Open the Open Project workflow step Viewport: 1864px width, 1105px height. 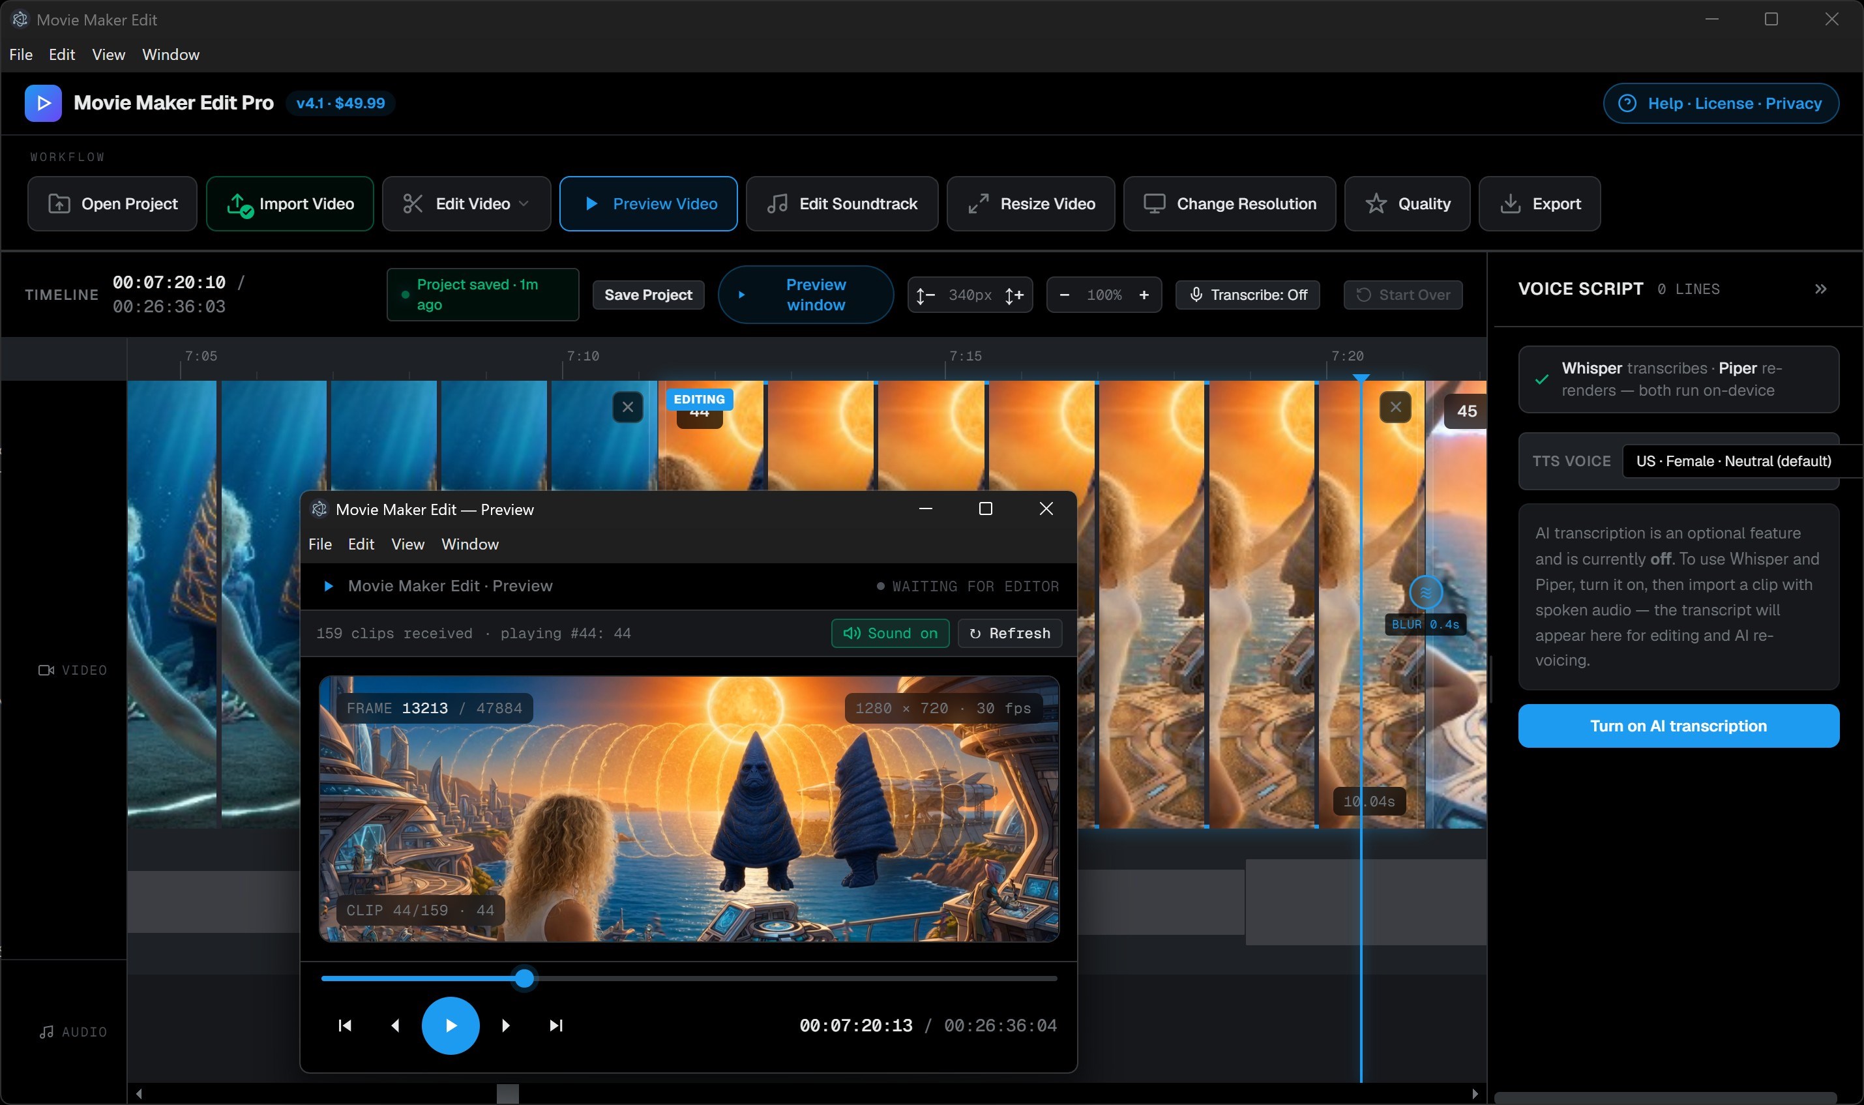pyautogui.click(x=112, y=203)
